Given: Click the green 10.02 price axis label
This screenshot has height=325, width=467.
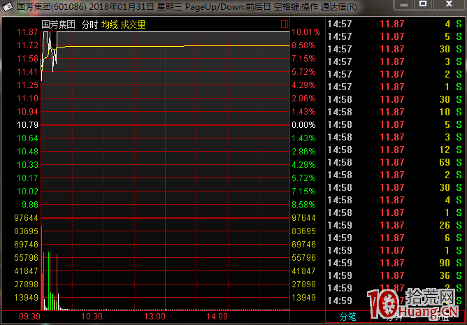Looking at the screenshot, I should 27,192.
